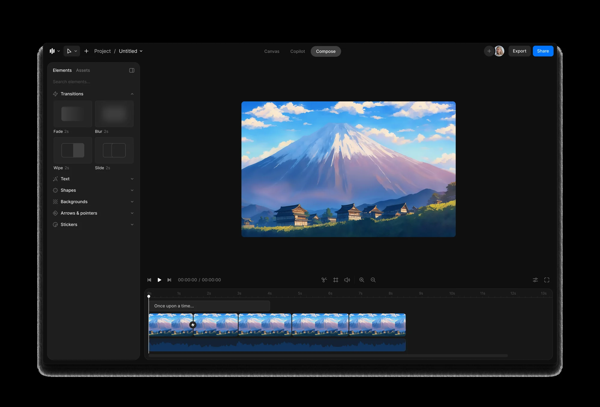The height and width of the screenshot is (407, 600).
Task: Click the blue Share button
Action: click(x=543, y=51)
